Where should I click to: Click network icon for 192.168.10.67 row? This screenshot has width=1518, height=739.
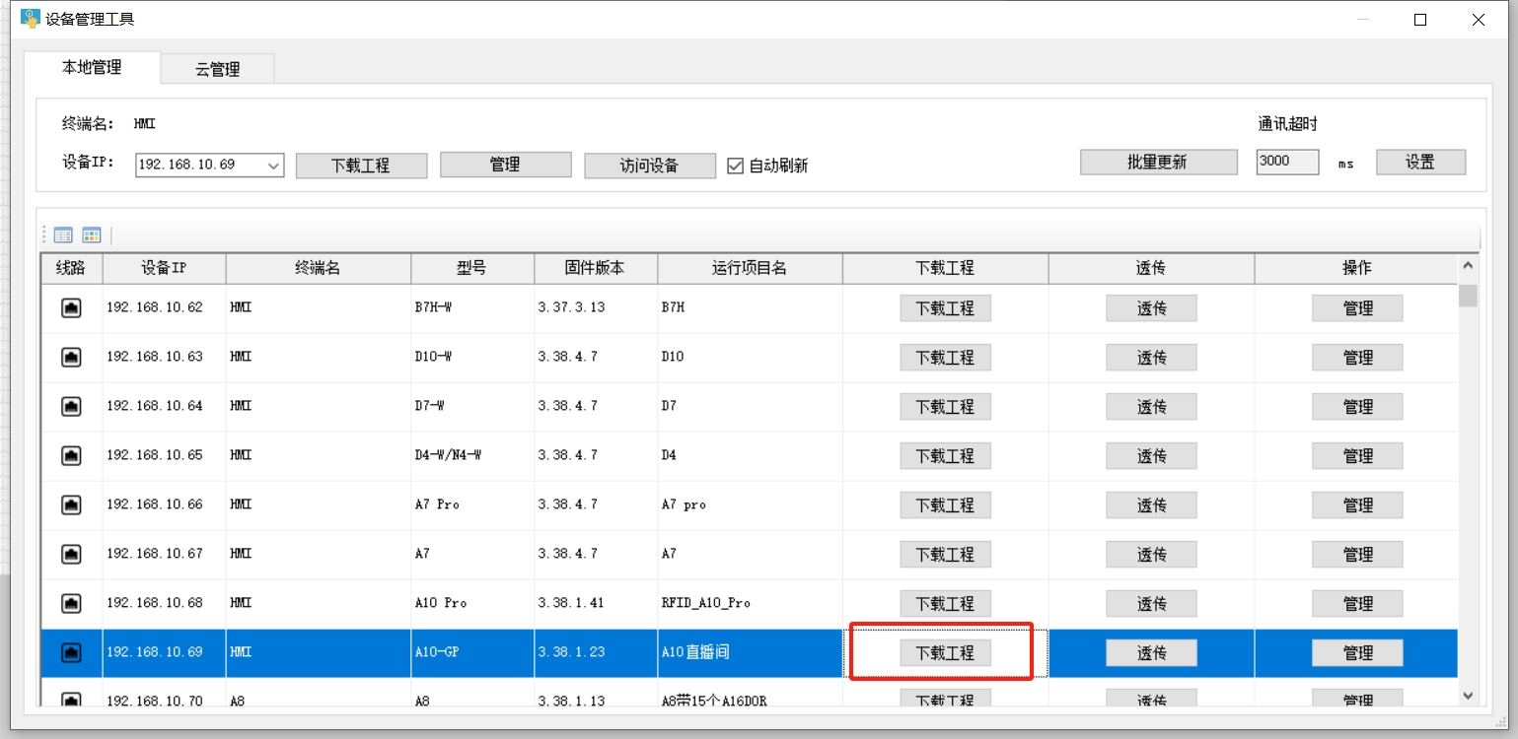(71, 555)
